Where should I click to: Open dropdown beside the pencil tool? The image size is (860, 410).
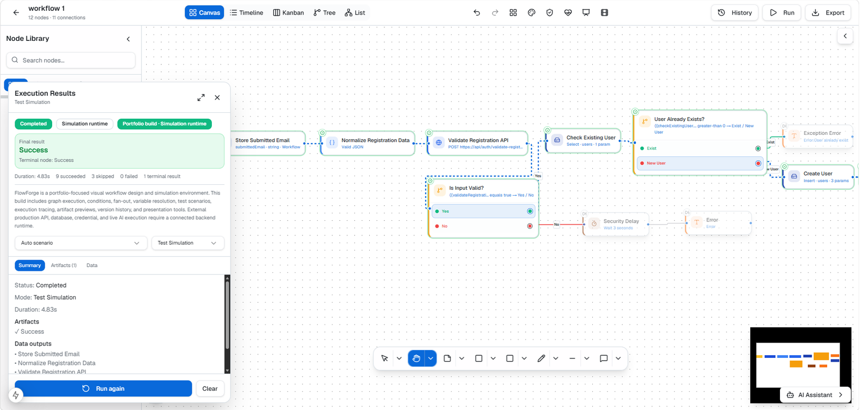point(556,358)
